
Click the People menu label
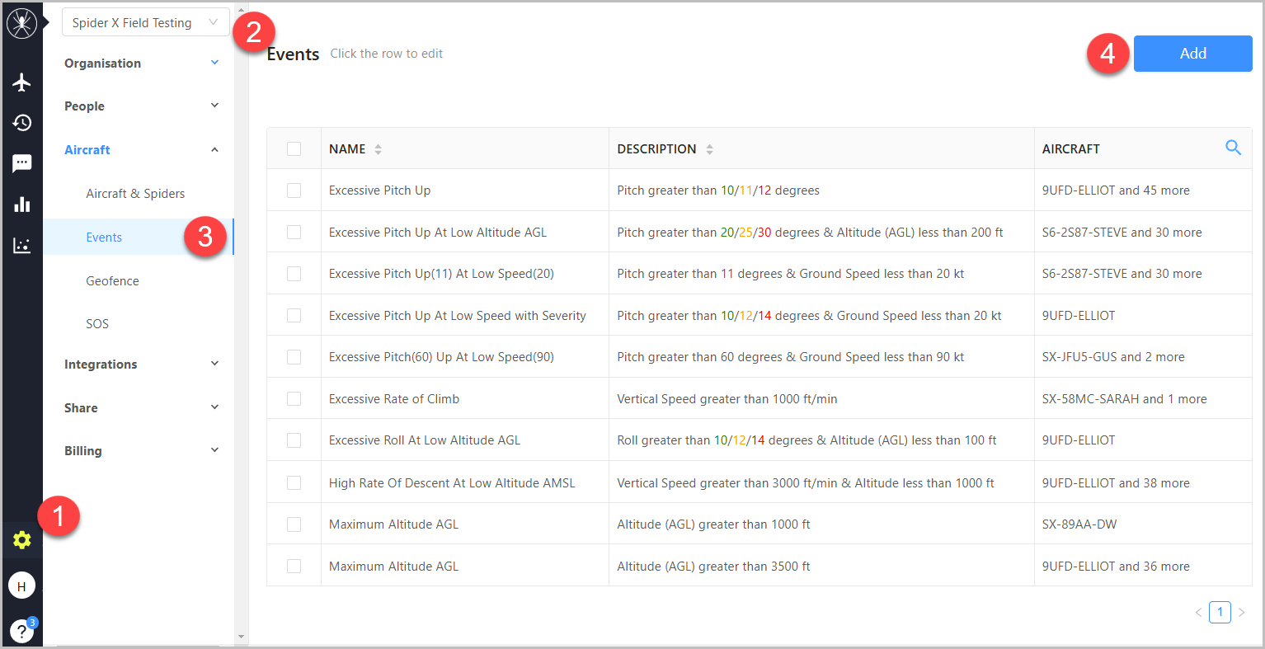[x=84, y=106]
